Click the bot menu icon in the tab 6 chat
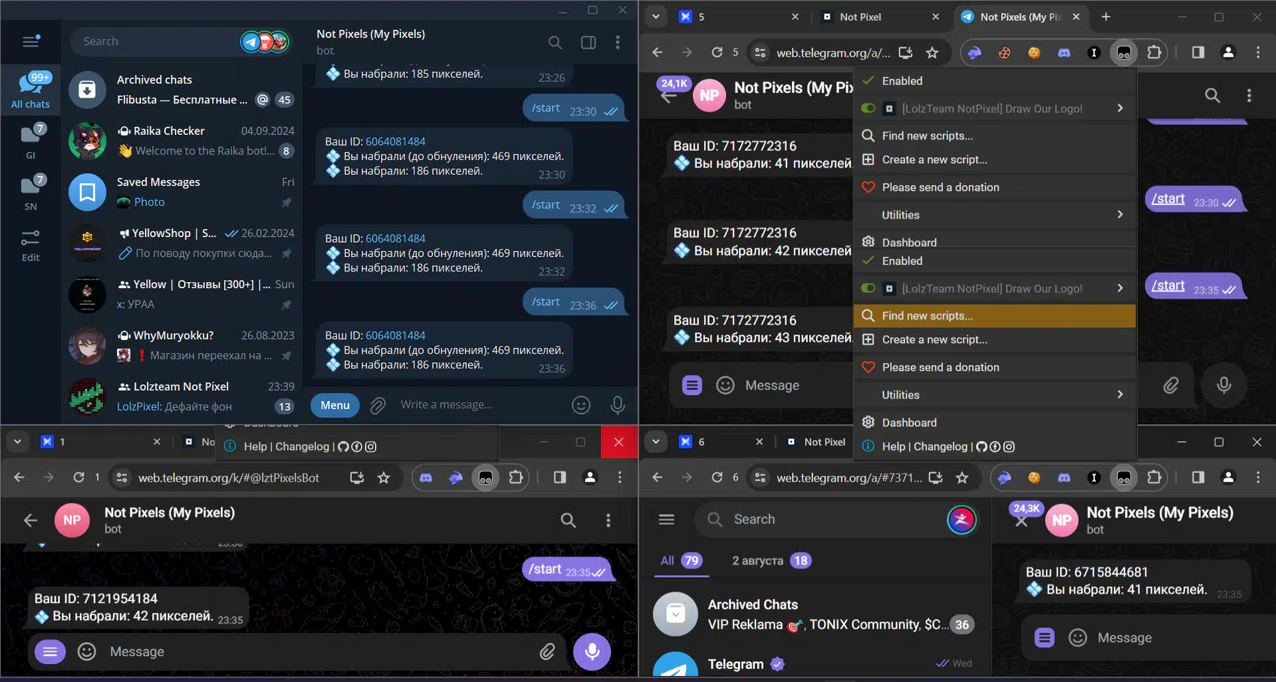Image resolution: width=1276 pixels, height=682 pixels. [1045, 638]
